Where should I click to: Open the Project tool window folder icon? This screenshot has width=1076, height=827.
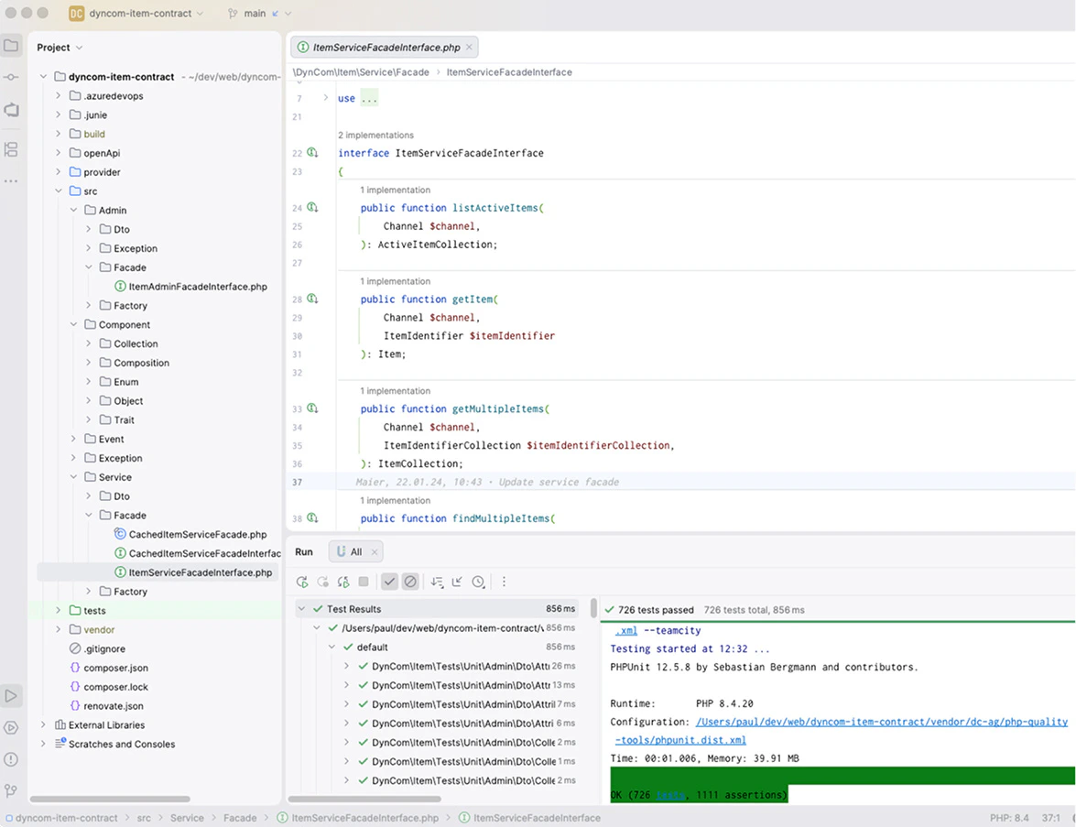click(11, 46)
